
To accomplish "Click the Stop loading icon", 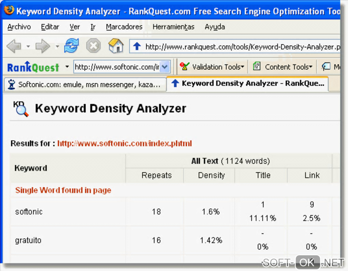I will (93, 46).
